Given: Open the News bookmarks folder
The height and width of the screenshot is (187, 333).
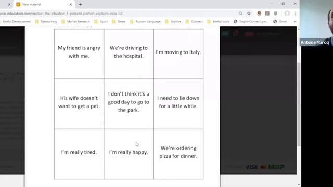Looking at the screenshot, I should click(x=119, y=22).
